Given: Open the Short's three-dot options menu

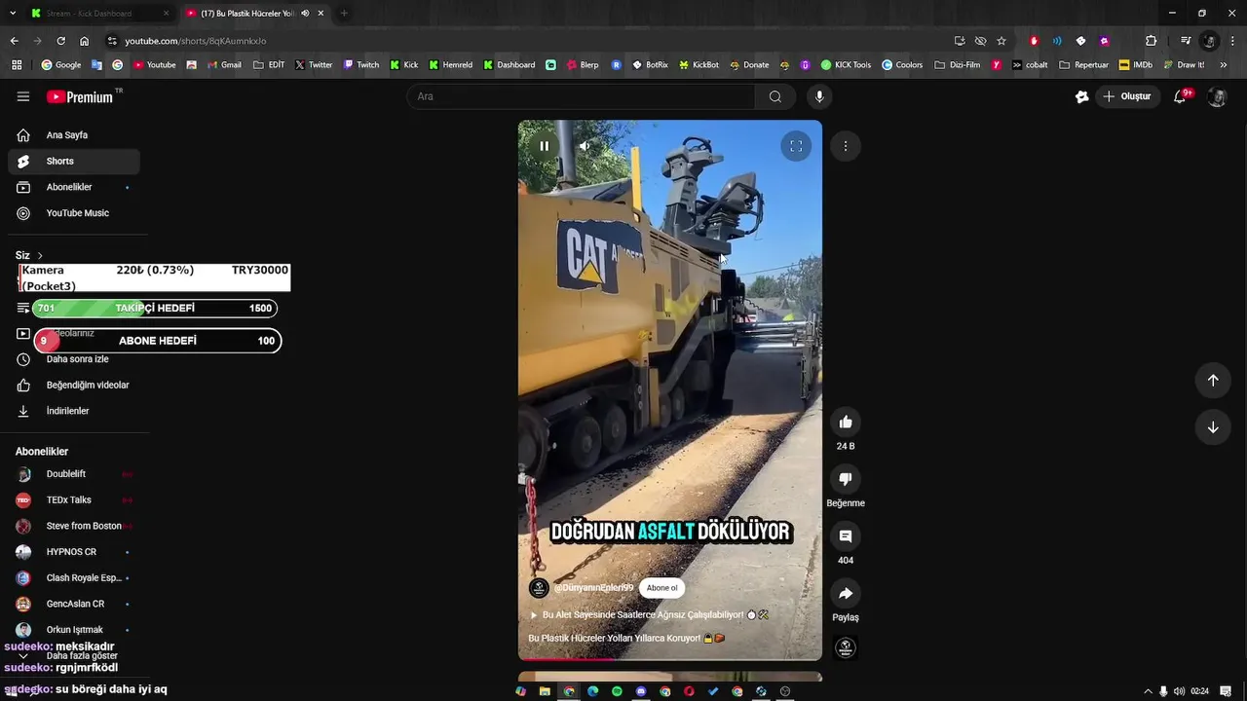Looking at the screenshot, I should tap(846, 146).
